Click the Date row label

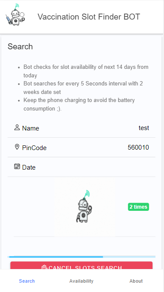[29, 167]
